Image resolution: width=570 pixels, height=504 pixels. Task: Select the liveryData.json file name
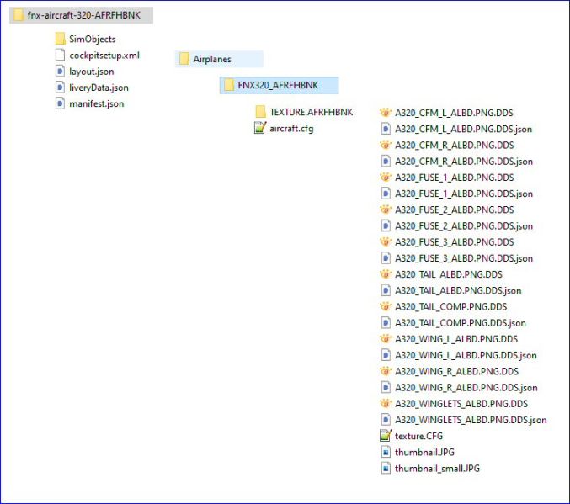(99, 88)
